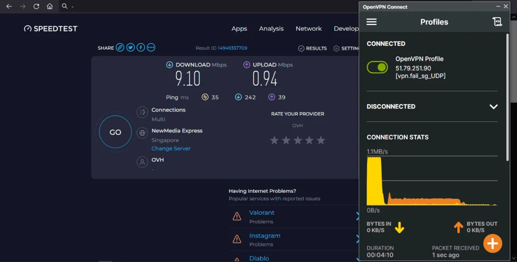The width and height of the screenshot is (517, 262).
Task: Open the OpenVPN hamburger menu
Action: [x=371, y=22]
